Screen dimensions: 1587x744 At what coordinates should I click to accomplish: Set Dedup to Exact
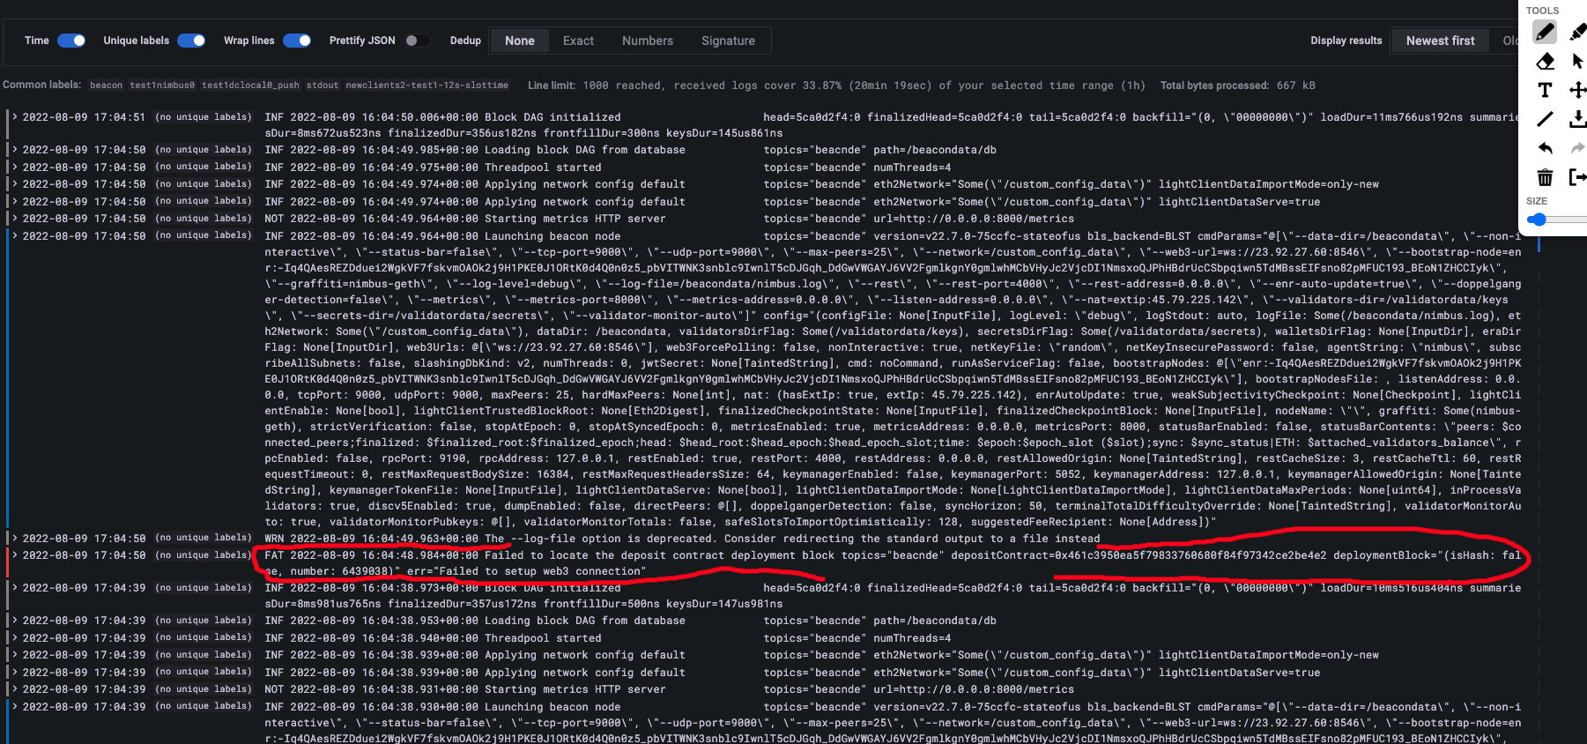point(578,41)
